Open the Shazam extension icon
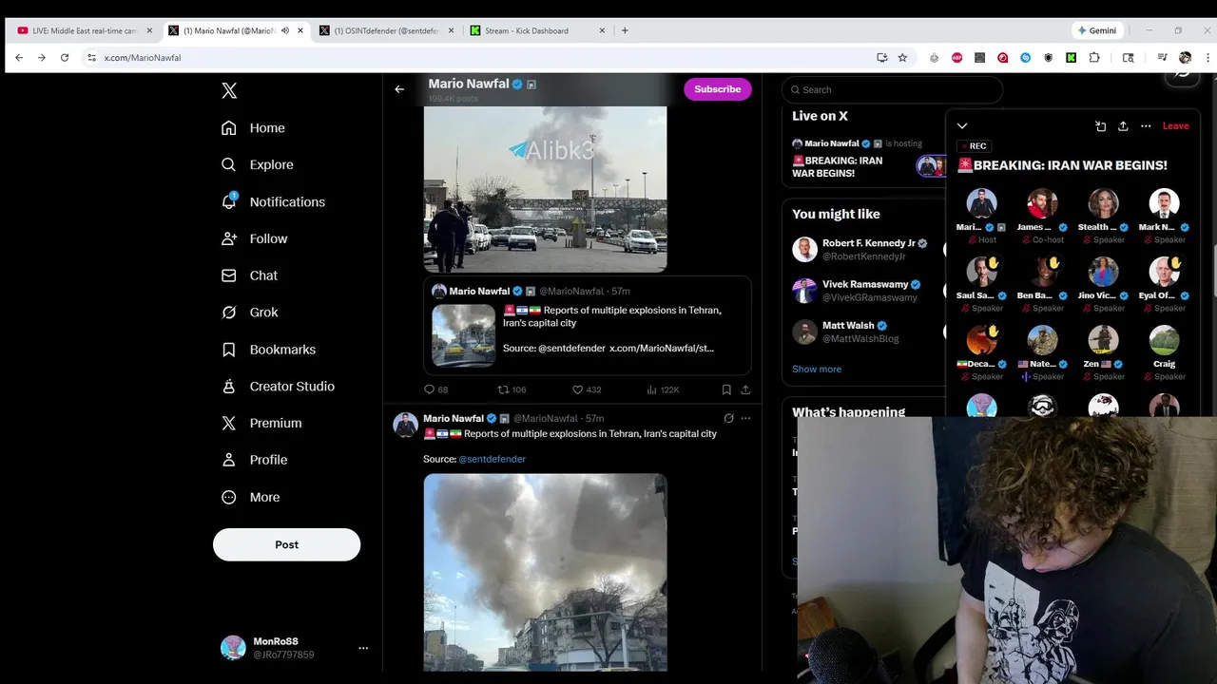Viewport: 1217px width, 684px height. point(1026,58)
